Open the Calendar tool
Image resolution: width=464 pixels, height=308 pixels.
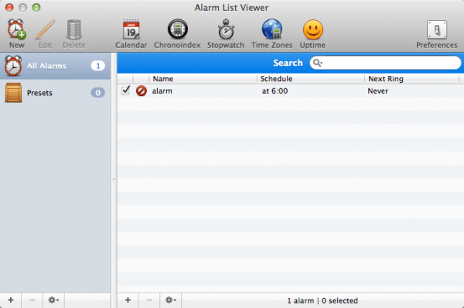click(x=131, y=33)
